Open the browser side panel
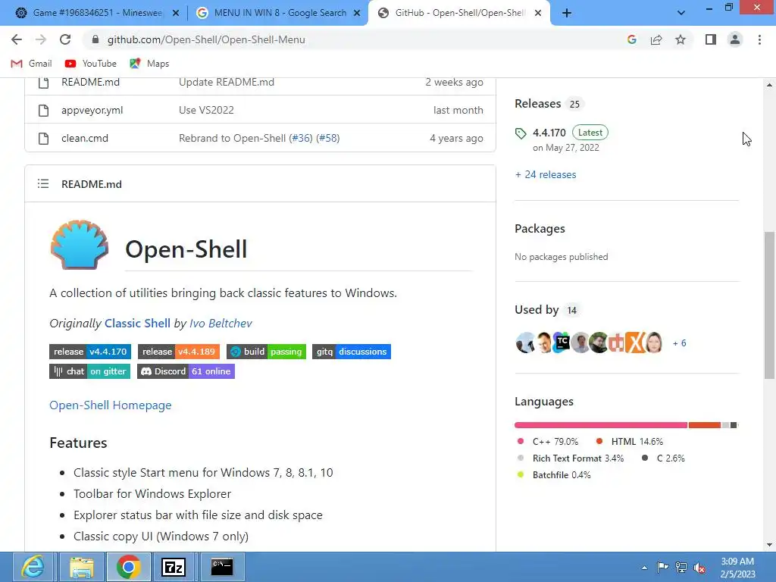Viewport: 776px width, 582px height. tap(711, 39)
